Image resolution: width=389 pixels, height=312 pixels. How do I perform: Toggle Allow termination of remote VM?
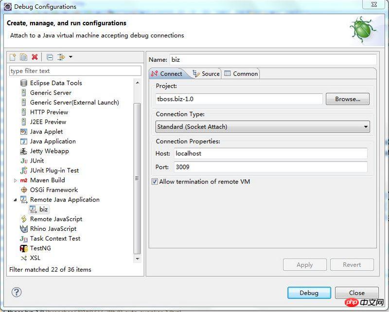click(155, 182)
